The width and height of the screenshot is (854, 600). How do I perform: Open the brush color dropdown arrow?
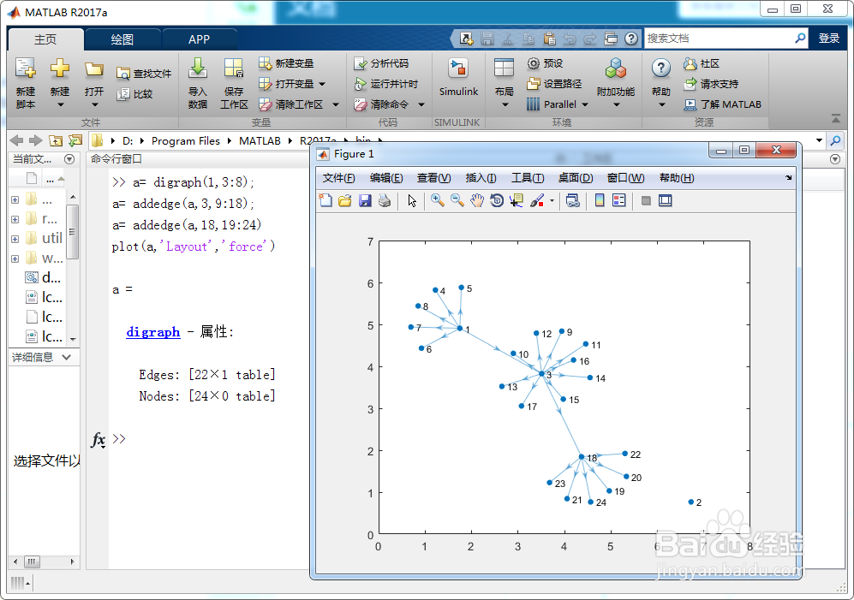[552, 201]
